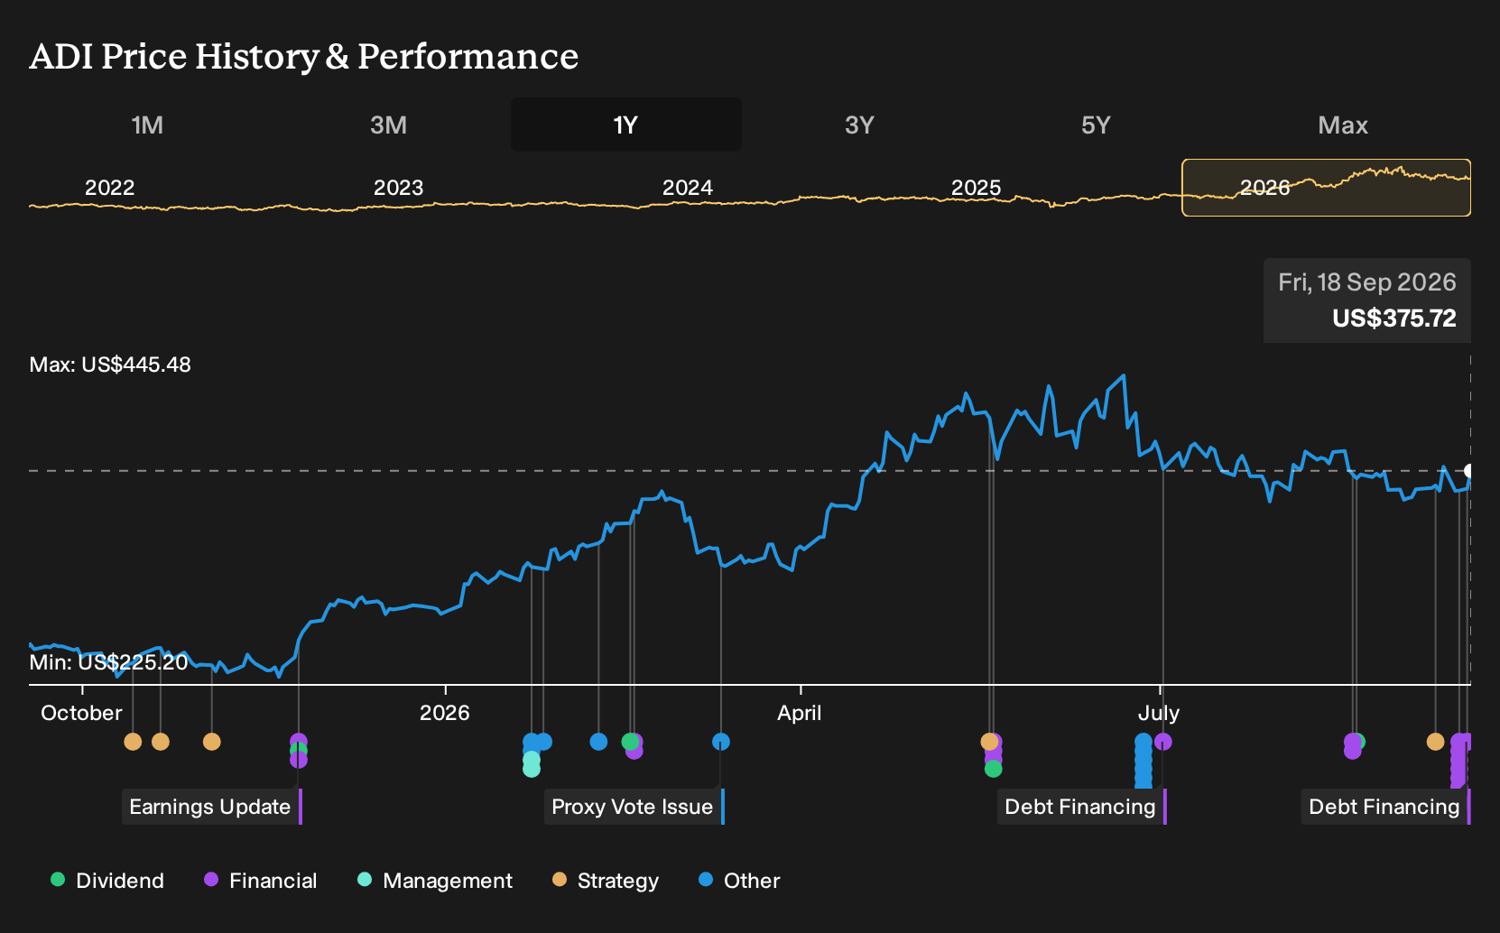Screen dimensions: 1500x933
Task: Jump to 2023 in the overview strip
Action: (398, 188)
